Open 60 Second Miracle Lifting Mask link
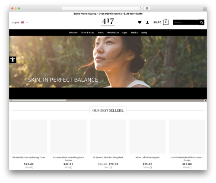This screenshot has width=216, height=183. pyautogui.click(x=108, y=157)
